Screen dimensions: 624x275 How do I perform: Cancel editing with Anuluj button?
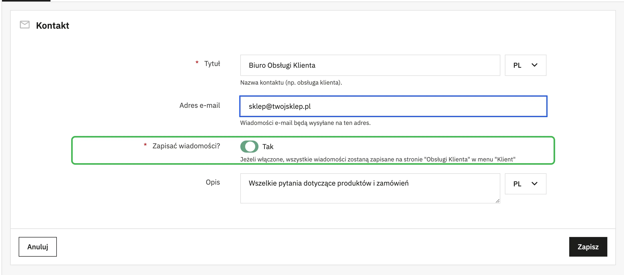tap(38, 247)
